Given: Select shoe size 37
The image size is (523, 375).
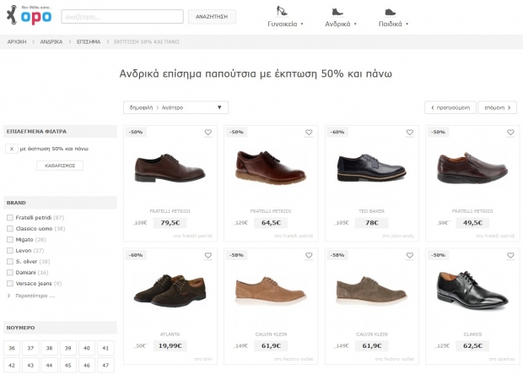Looking at the screenshot, I should pyautogui.click(x=30, y=348).
